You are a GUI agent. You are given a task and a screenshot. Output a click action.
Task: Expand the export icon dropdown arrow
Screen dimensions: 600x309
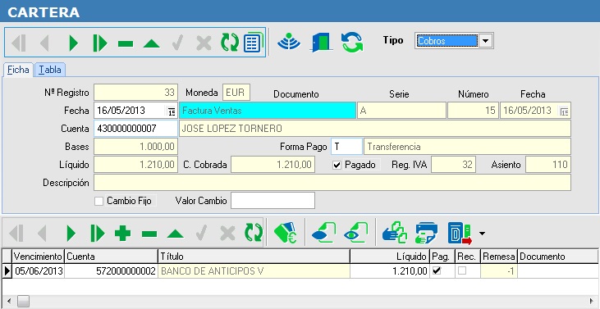tap(482, 233)
